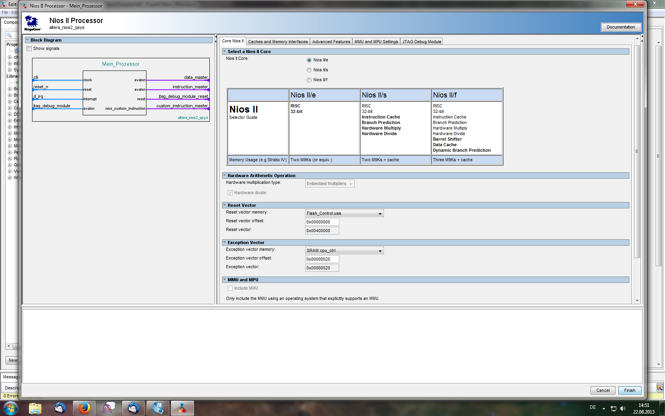Expand the 'DS' tree node in Qsys library
The height and width of the screenshot is (416, 665).
pos(9,114)
